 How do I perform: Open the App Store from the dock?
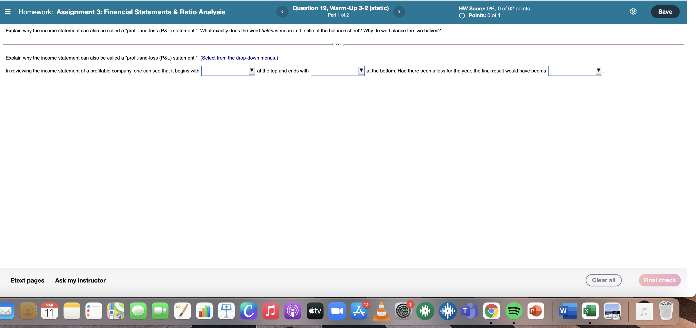coord(359,311)
